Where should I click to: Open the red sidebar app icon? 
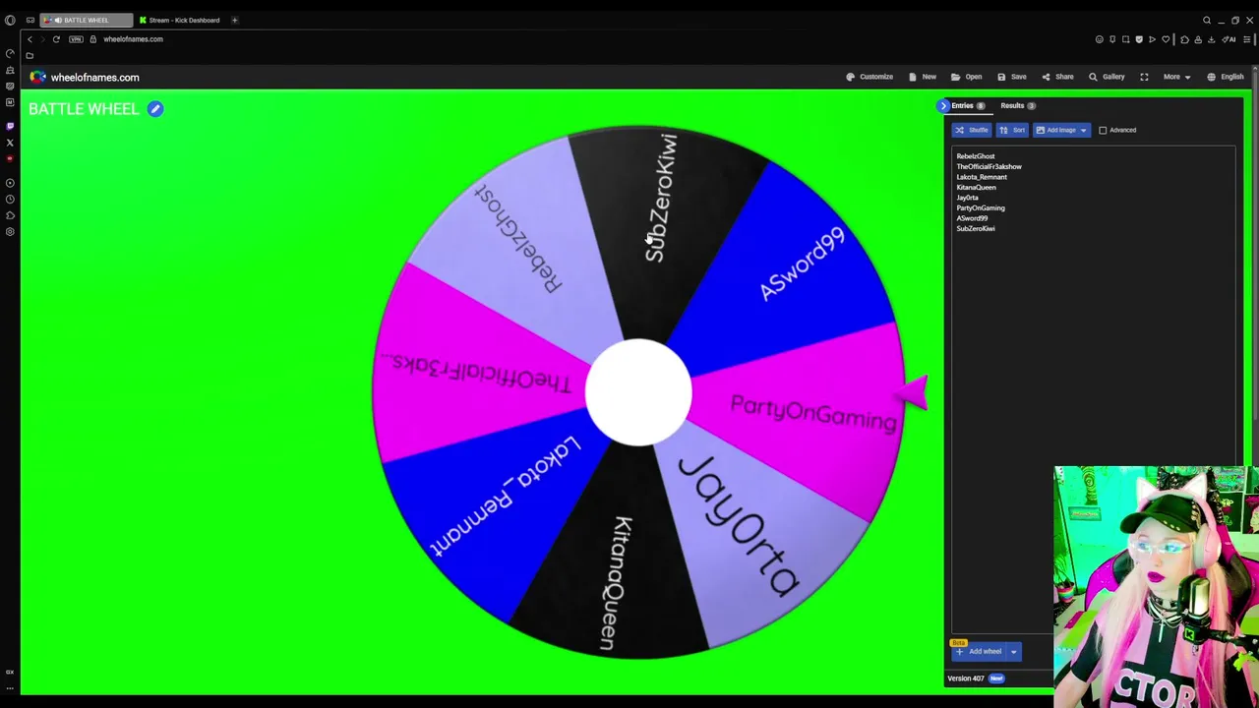tap(10, 158)
